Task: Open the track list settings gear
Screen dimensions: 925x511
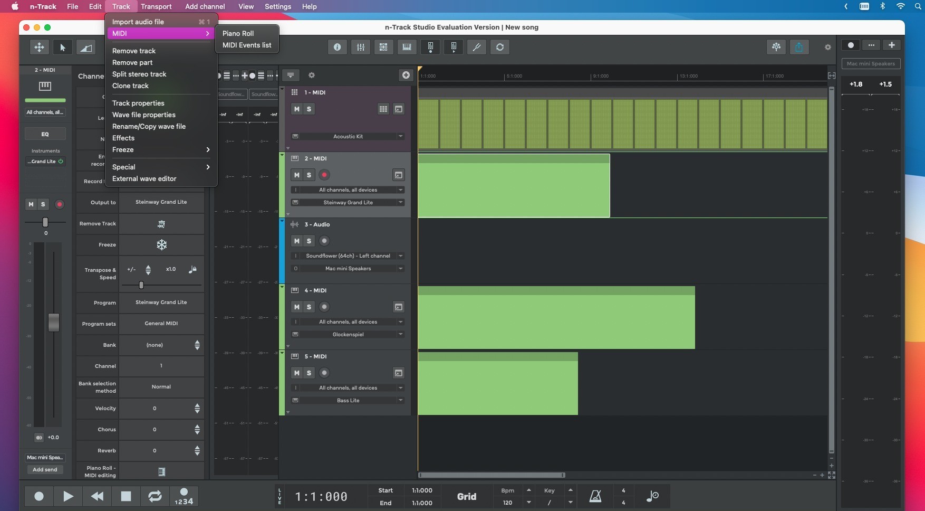Action: tap(311, 75)
